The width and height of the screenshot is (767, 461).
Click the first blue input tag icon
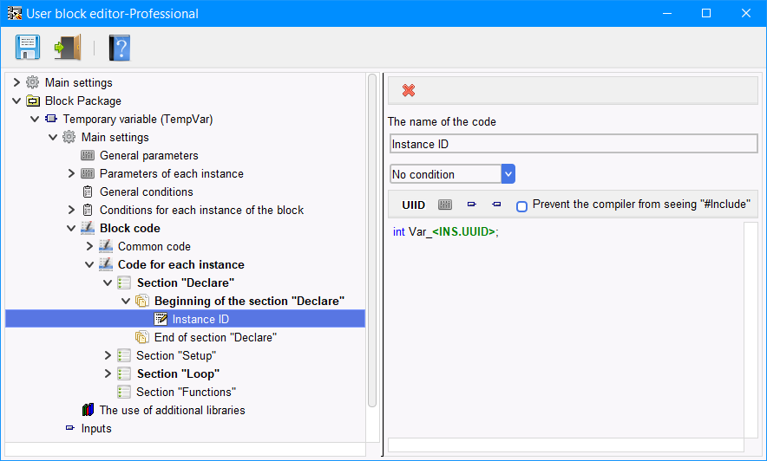click(x=471, y=205)
